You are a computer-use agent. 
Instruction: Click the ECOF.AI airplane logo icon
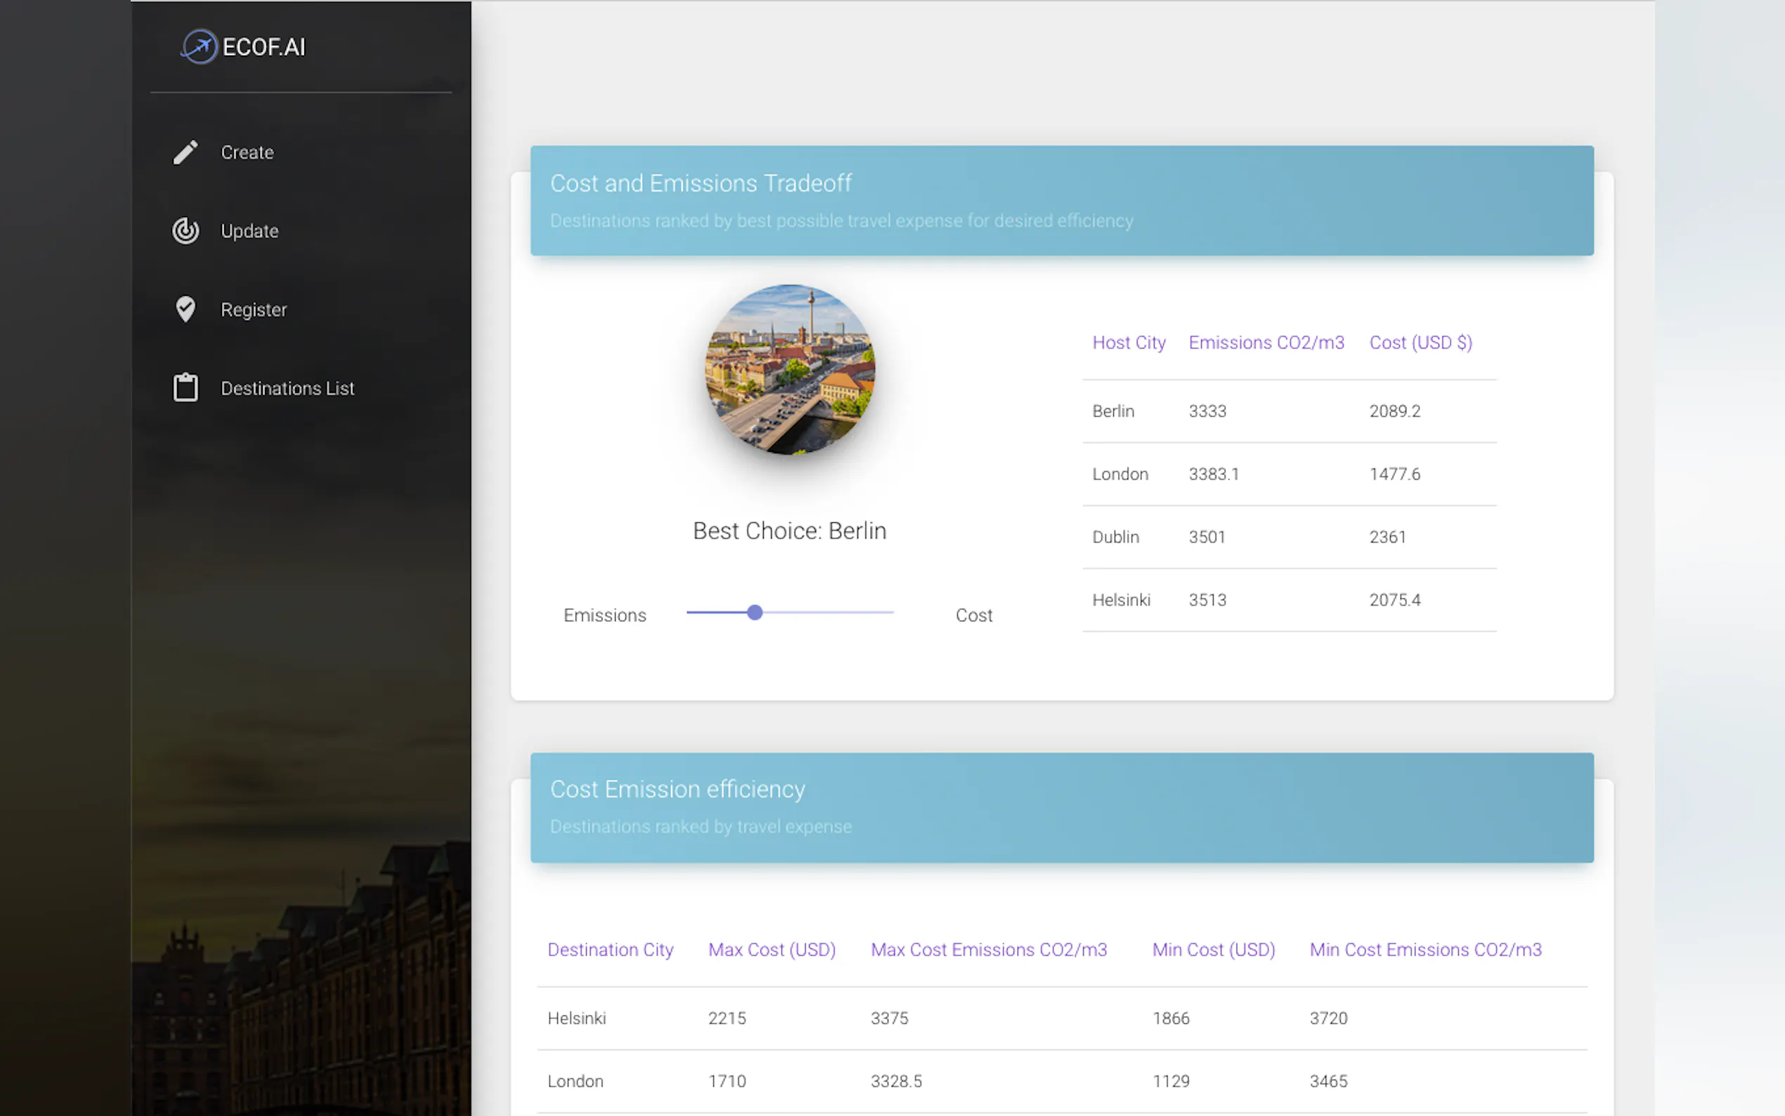tap(198, 46)
